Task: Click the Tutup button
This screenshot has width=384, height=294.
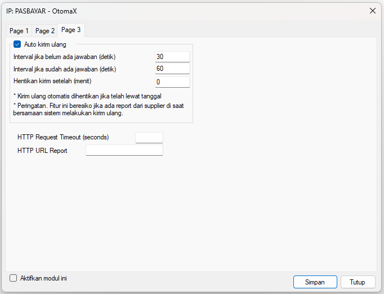Action: (358, 282)
